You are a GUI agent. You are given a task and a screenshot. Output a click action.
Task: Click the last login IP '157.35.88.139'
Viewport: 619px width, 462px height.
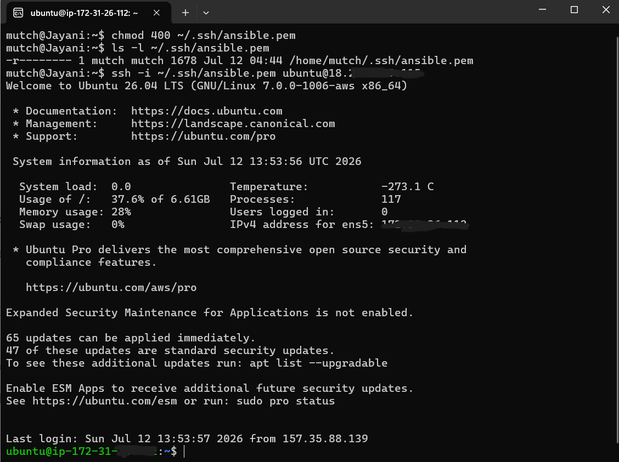[325, 439]
